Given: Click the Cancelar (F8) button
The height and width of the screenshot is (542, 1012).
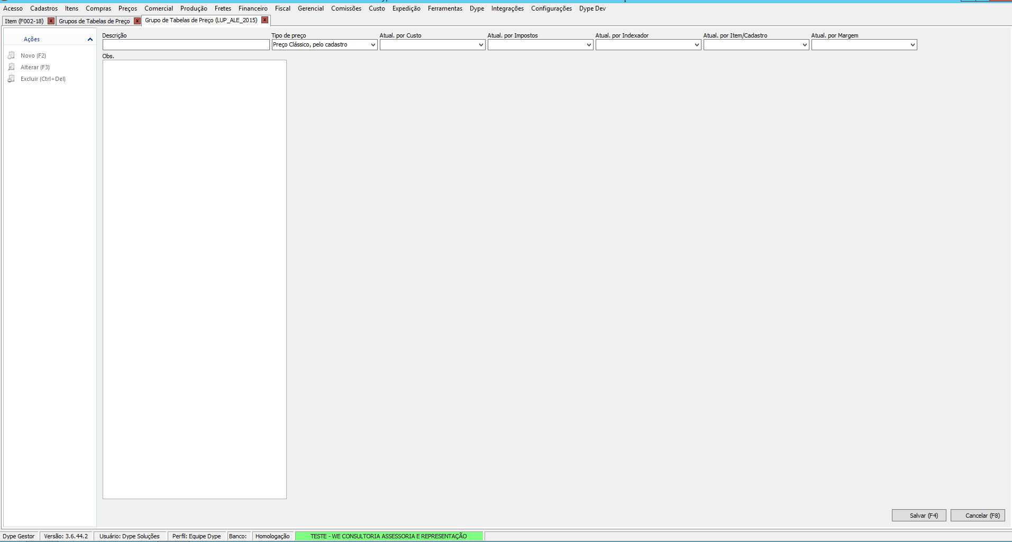Looking at the screenshot, I should tap(978, 516).
